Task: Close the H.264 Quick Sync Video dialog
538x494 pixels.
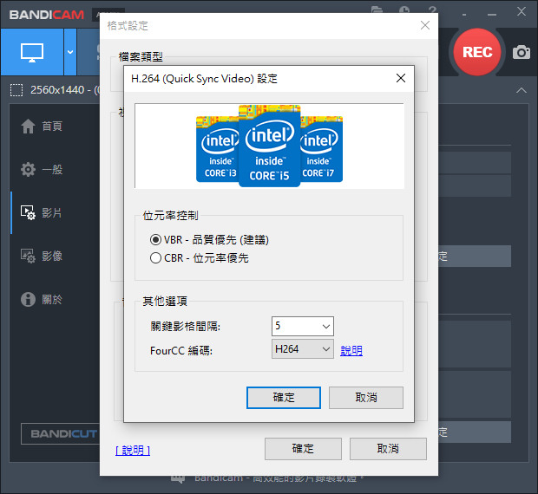Action: pos(400,79)
